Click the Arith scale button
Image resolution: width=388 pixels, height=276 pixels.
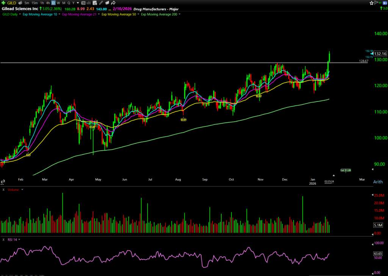coord(377,182)
